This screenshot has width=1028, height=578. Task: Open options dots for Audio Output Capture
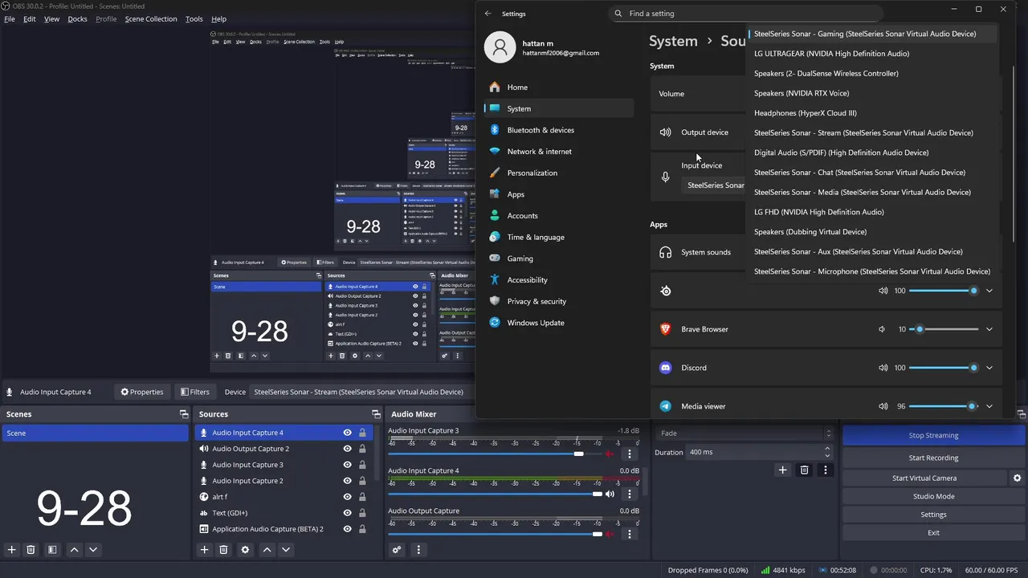tap(630, 534)
